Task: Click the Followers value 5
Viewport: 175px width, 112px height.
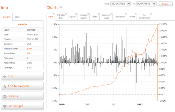Action: tap(27, 58)
